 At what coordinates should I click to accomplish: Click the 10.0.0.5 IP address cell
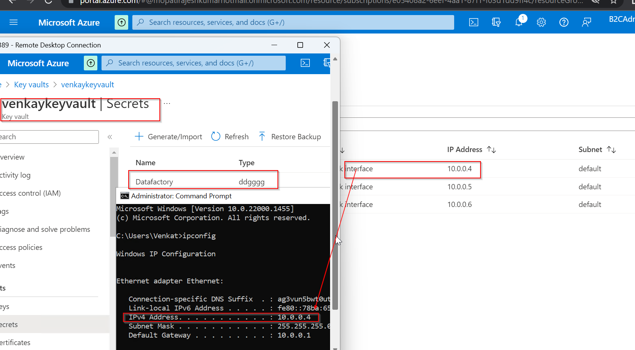pyautogui.click(x=459, y=187)
